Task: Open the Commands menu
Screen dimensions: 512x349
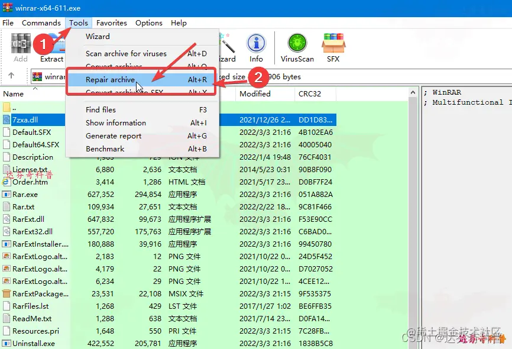Action: tap(41, 23)
